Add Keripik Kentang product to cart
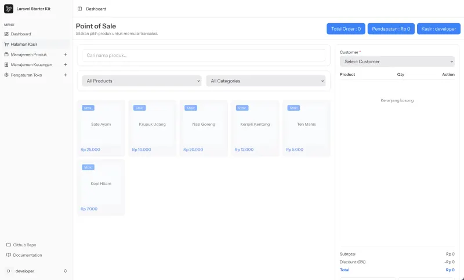 point(255,128)
